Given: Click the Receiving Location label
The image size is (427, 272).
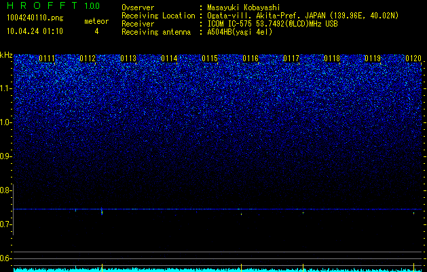Looking at the screenshot, I should coord(158,16).
